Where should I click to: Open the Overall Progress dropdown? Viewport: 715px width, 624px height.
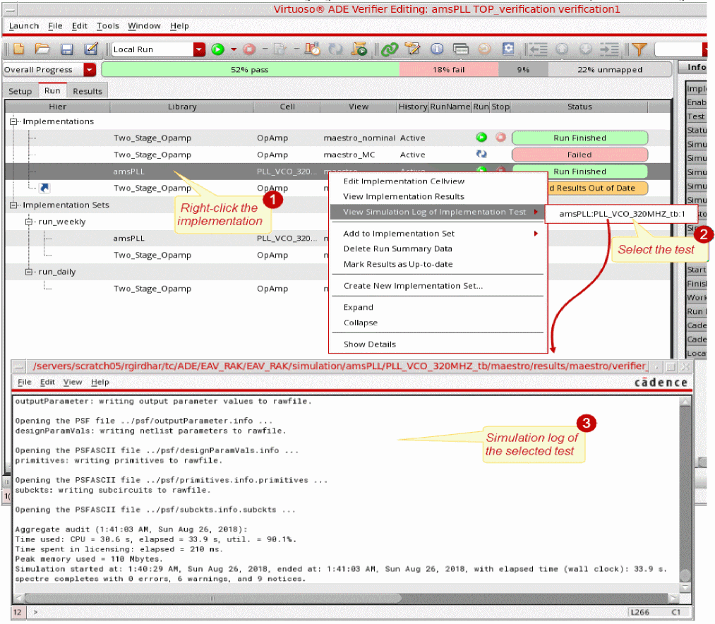click(x=90, y=70)
